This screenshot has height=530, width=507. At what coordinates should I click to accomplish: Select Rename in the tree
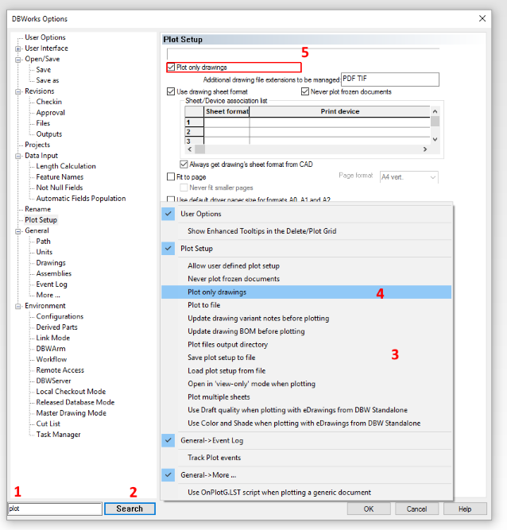(37, 209)
